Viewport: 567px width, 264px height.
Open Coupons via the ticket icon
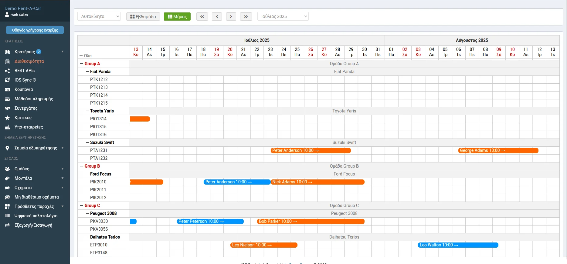coord(7,89)
